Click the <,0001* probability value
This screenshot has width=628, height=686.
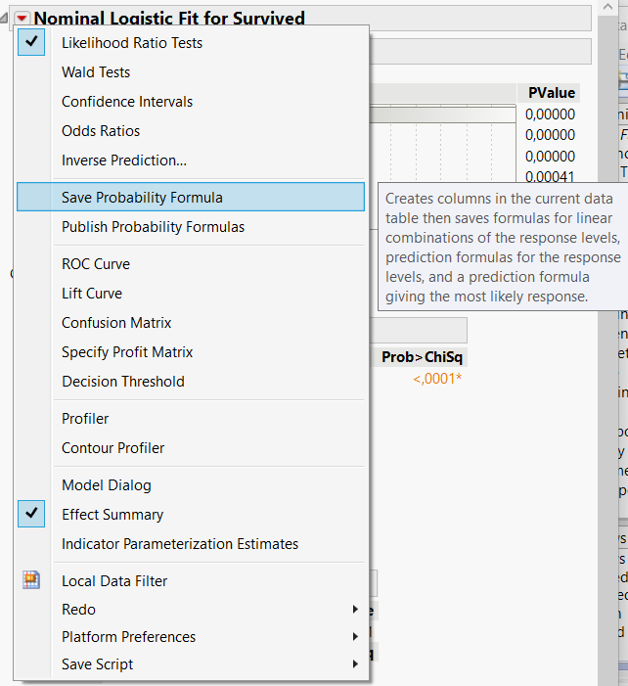(x=437, y=379)
